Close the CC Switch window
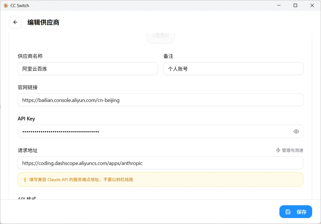This screenshot has height=224, width=321. click(312, 5)
